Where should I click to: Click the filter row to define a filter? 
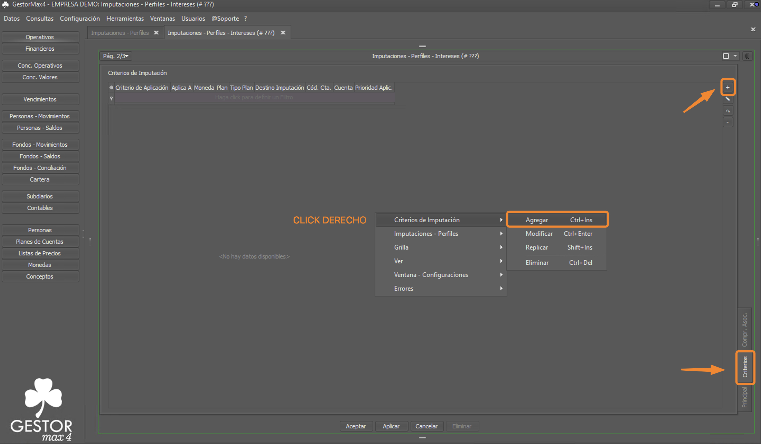coord(254,97)
